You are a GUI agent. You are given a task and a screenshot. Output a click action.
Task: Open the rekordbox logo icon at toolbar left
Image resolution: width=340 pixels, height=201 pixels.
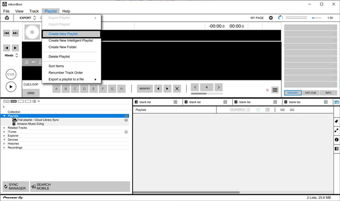coord(7,18)
